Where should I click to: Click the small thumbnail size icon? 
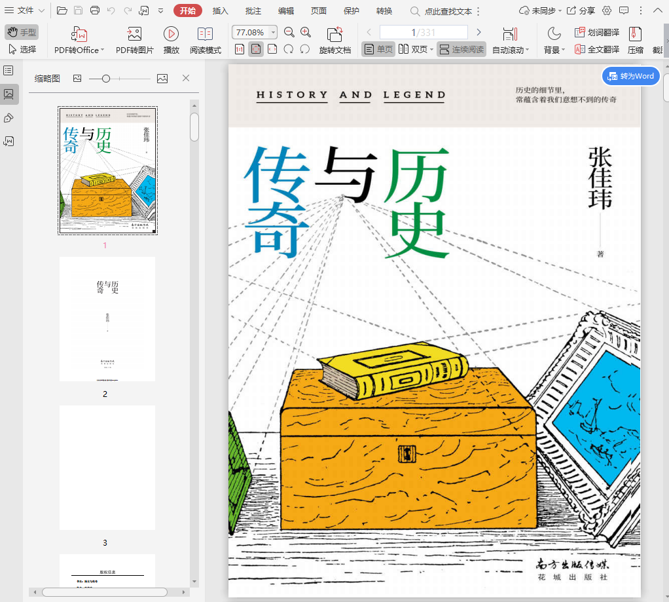[x=77, y=79]
